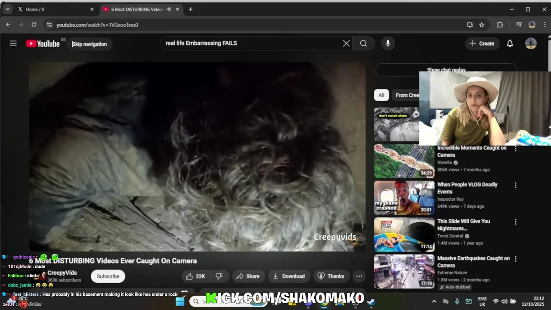Share the video
The height and width of the screenshot is (310, 551).
pos(248,276)
